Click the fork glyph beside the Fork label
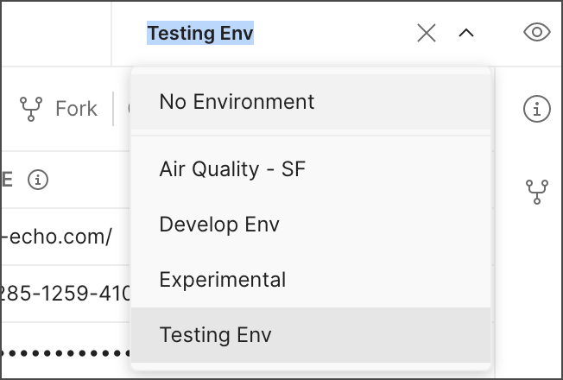 [31, 109]
